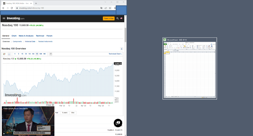Viewport: 253px width, 136px height.
Task: Switch to candlestick chart type
Action: [x=4, y=54]
